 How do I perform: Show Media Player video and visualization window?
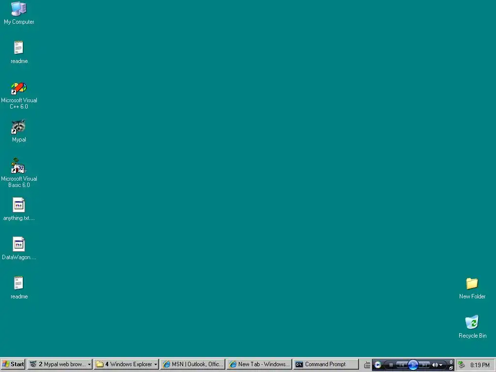pos(451,362)
